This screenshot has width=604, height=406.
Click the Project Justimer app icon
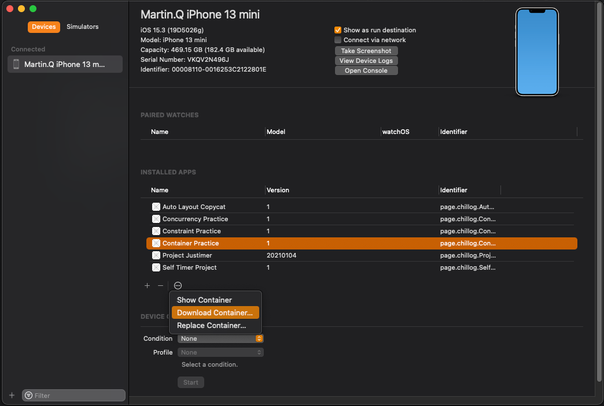point(156,255)
